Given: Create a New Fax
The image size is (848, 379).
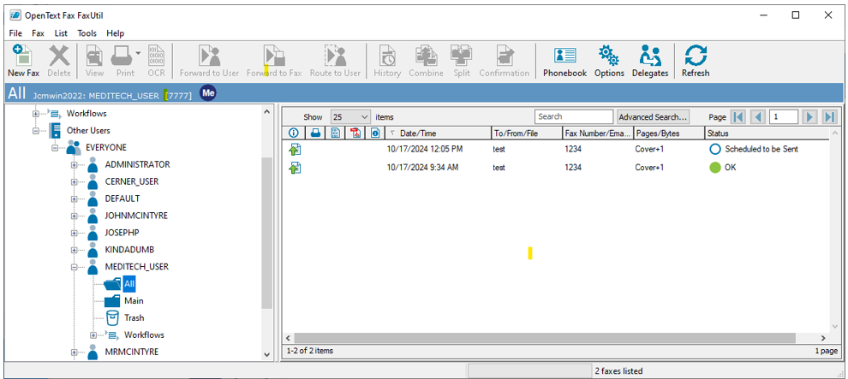Looking at the screenshot, I should click(23, 61).
